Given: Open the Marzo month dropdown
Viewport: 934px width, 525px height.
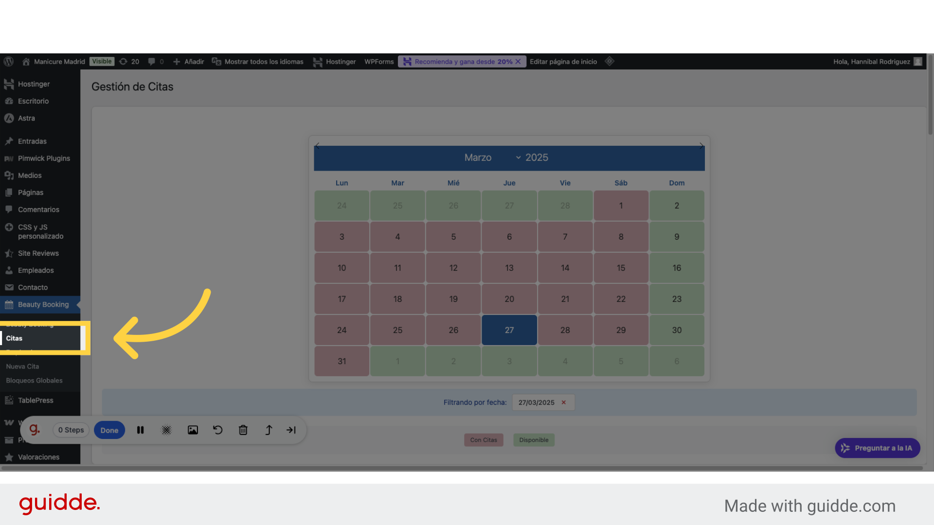Looking at the screenshot, I should [491, 157].
